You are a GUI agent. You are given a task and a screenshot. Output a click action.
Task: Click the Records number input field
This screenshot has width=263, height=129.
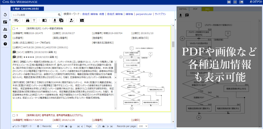(56, 126)
